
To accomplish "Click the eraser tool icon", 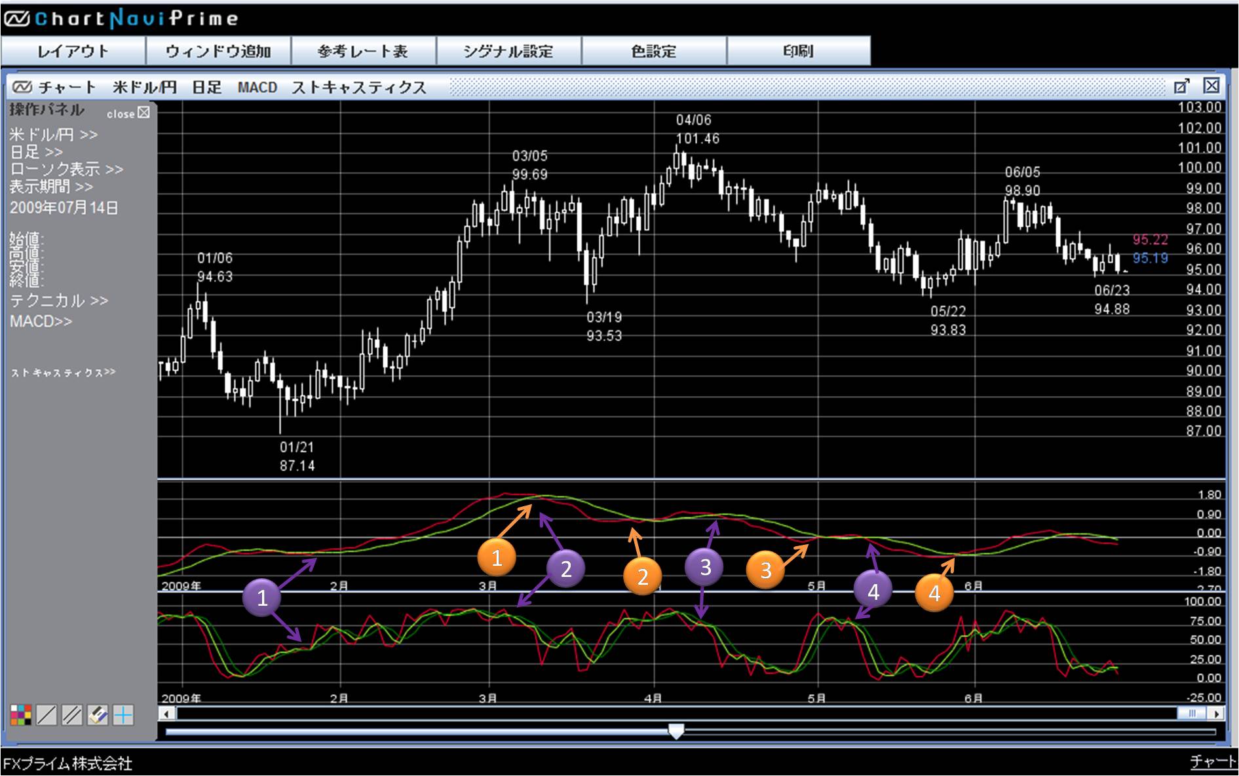I will point(98,715).
